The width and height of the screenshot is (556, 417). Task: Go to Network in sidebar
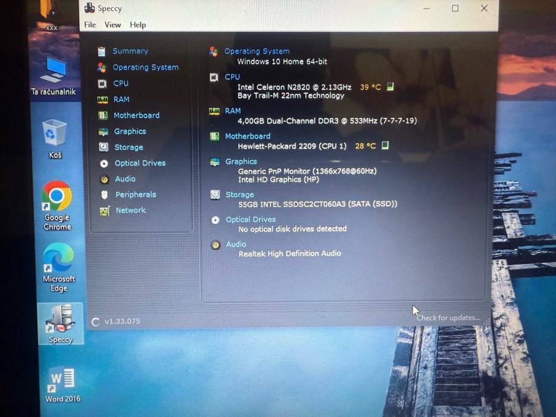(131, 210)
